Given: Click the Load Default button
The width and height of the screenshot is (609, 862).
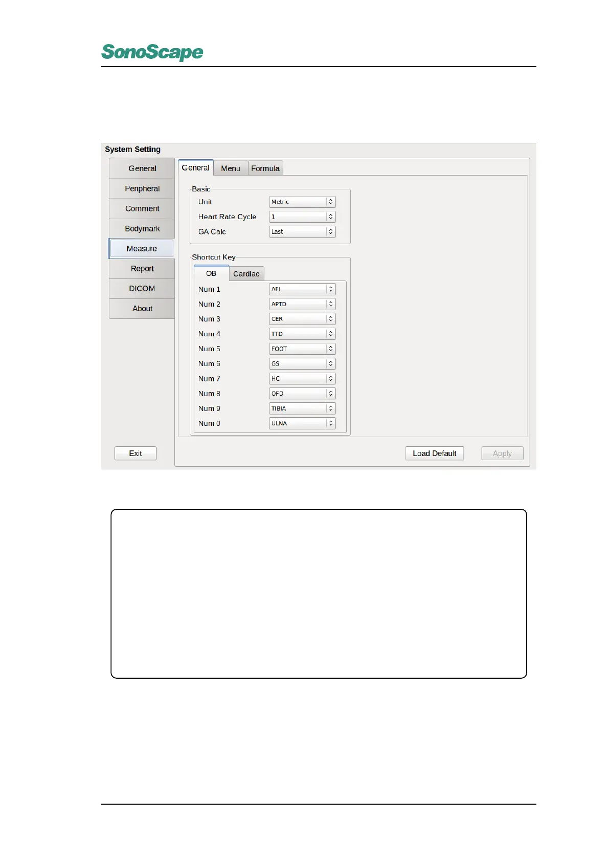Looking at the screenshot, I should point(435,454).
